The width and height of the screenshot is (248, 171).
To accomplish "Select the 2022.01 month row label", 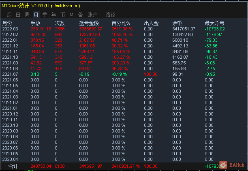I will click(x=10, y=41).
